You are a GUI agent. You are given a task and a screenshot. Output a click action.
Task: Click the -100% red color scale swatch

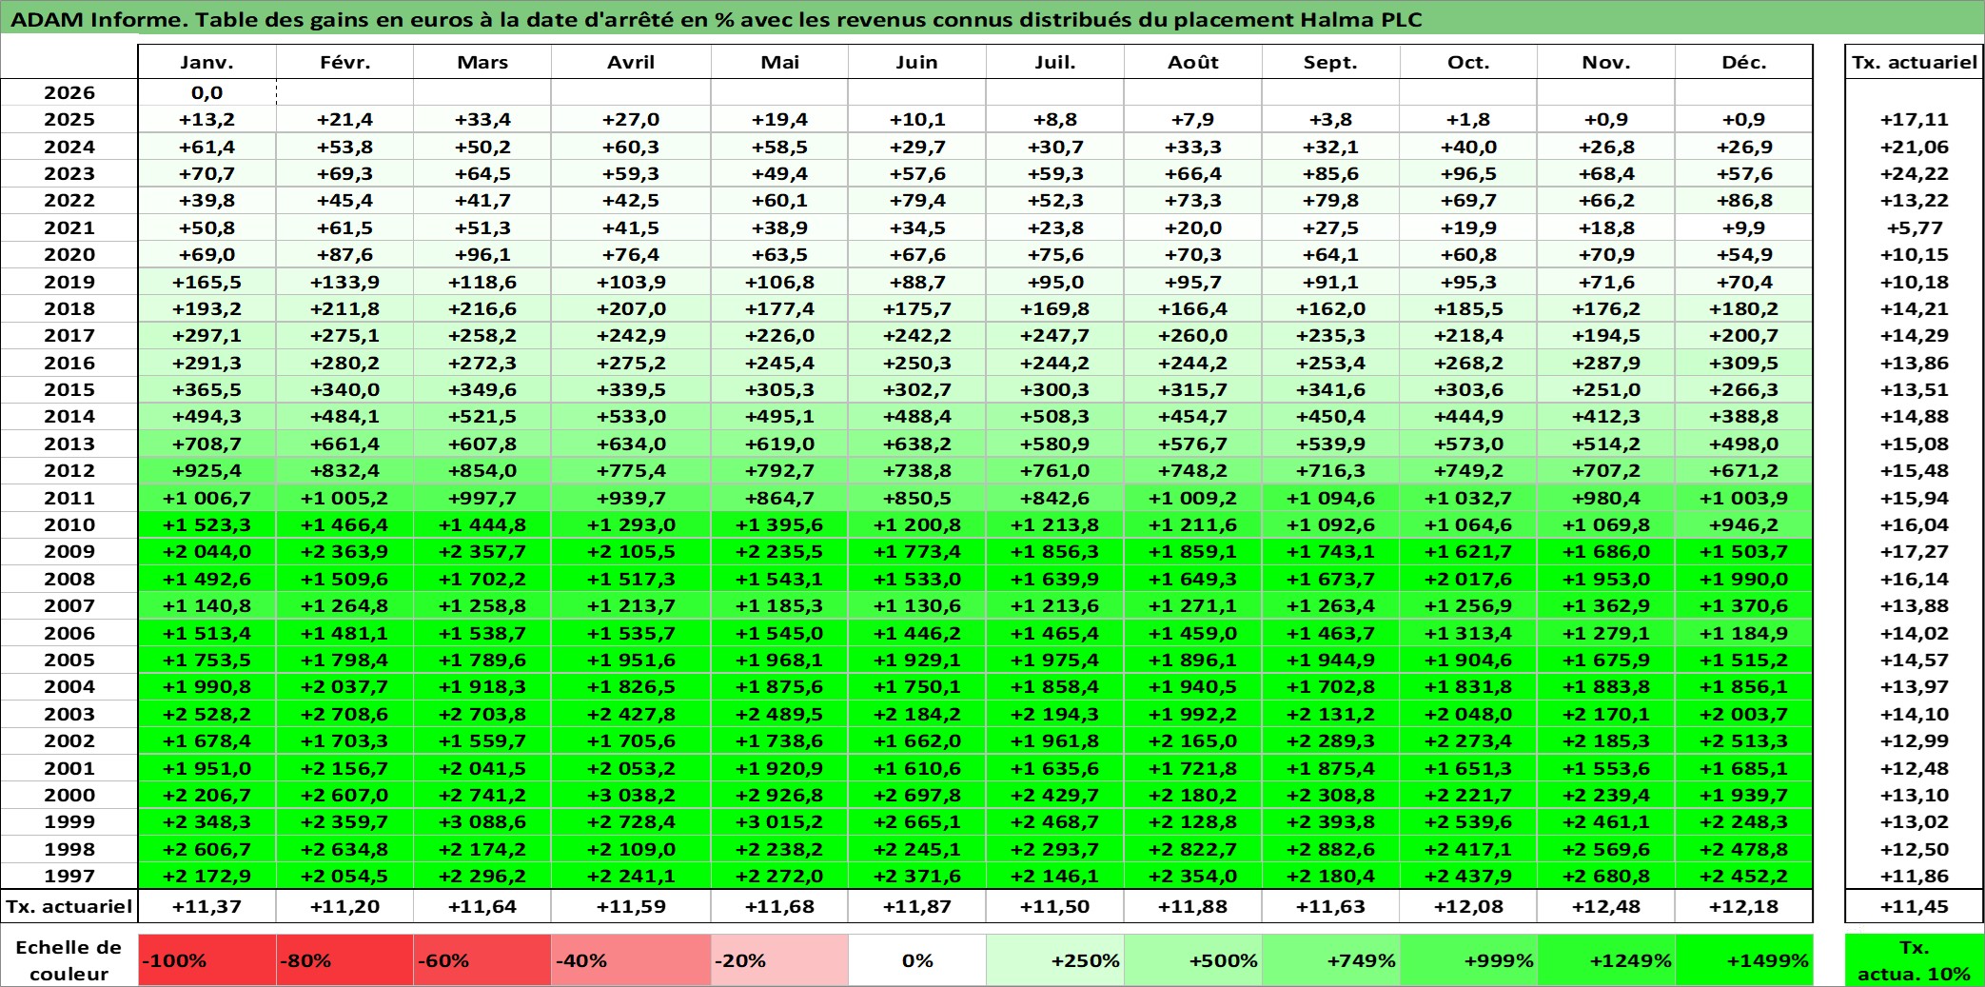[x=207, y=960]
